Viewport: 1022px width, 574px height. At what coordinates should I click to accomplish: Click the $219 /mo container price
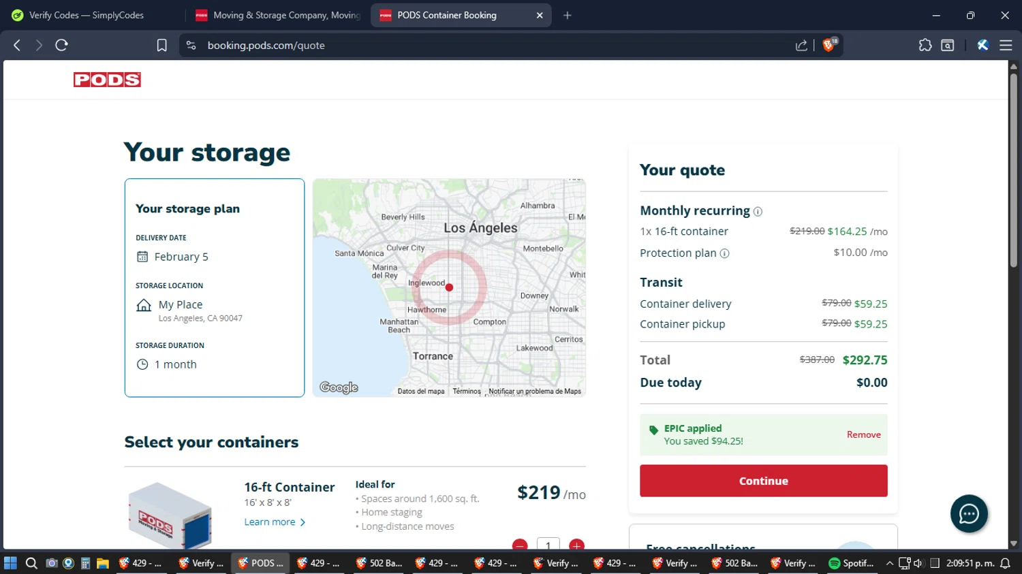click(551, 493)
